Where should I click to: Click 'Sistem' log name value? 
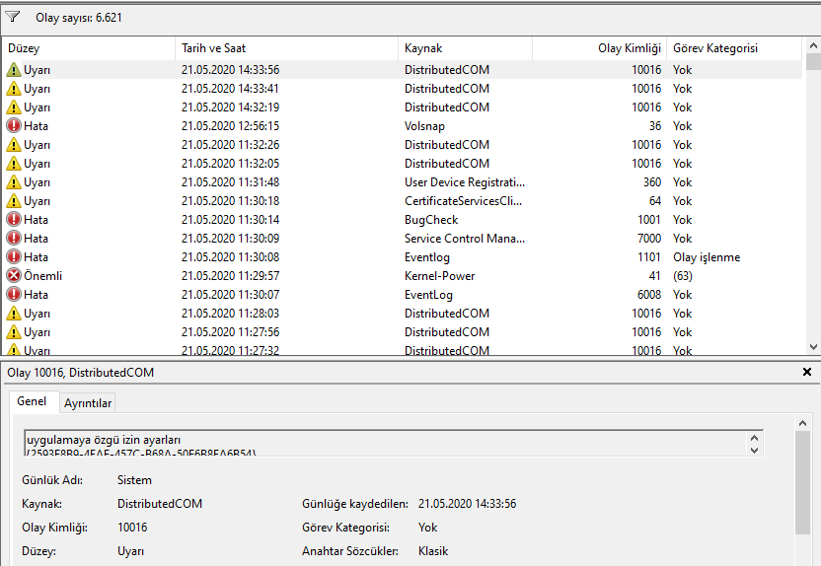[x=134, y=480]
